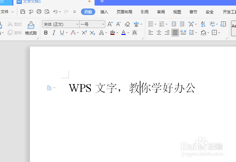236x162 pixels.
Task: Click the paragraph layout icon beside the text
Action: [x=49, y=88]
